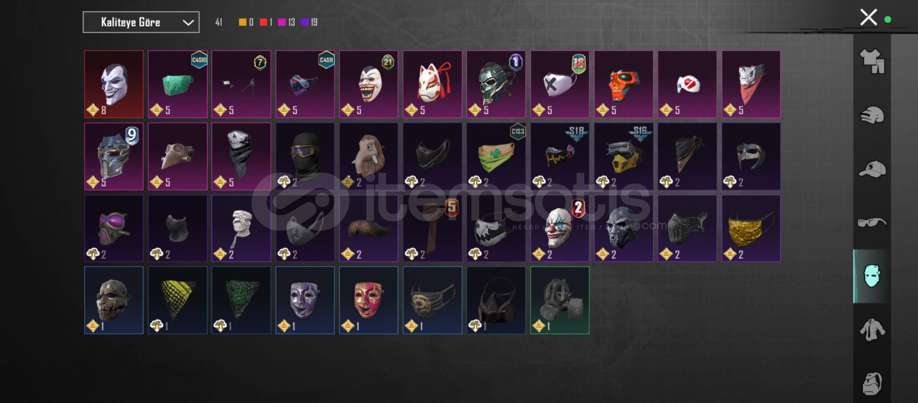The image size is (918, 403).
Task: Close the inventory with the X
Action: (868, 17)
